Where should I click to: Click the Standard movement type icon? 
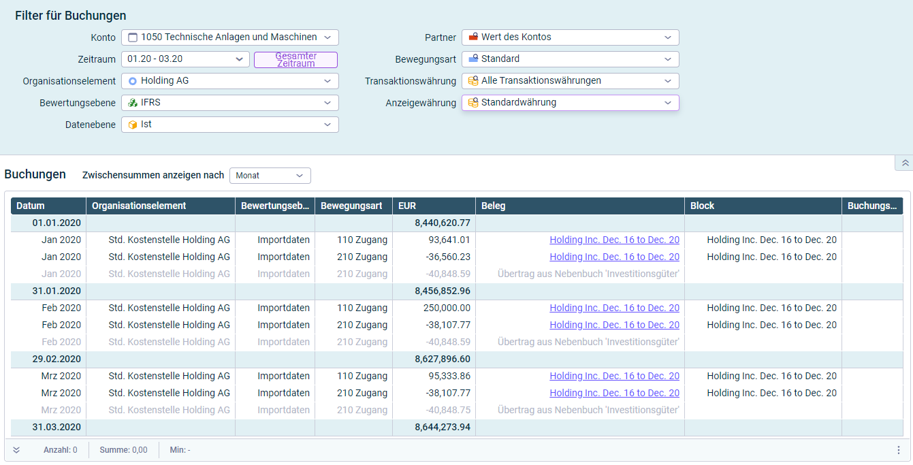click(x=473, y=59)
